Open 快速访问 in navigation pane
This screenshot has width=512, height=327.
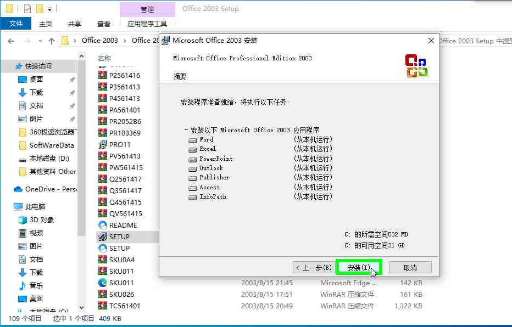(38, 66)
